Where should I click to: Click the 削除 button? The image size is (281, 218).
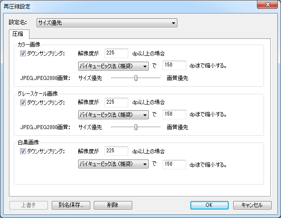(x=113, y=205)
